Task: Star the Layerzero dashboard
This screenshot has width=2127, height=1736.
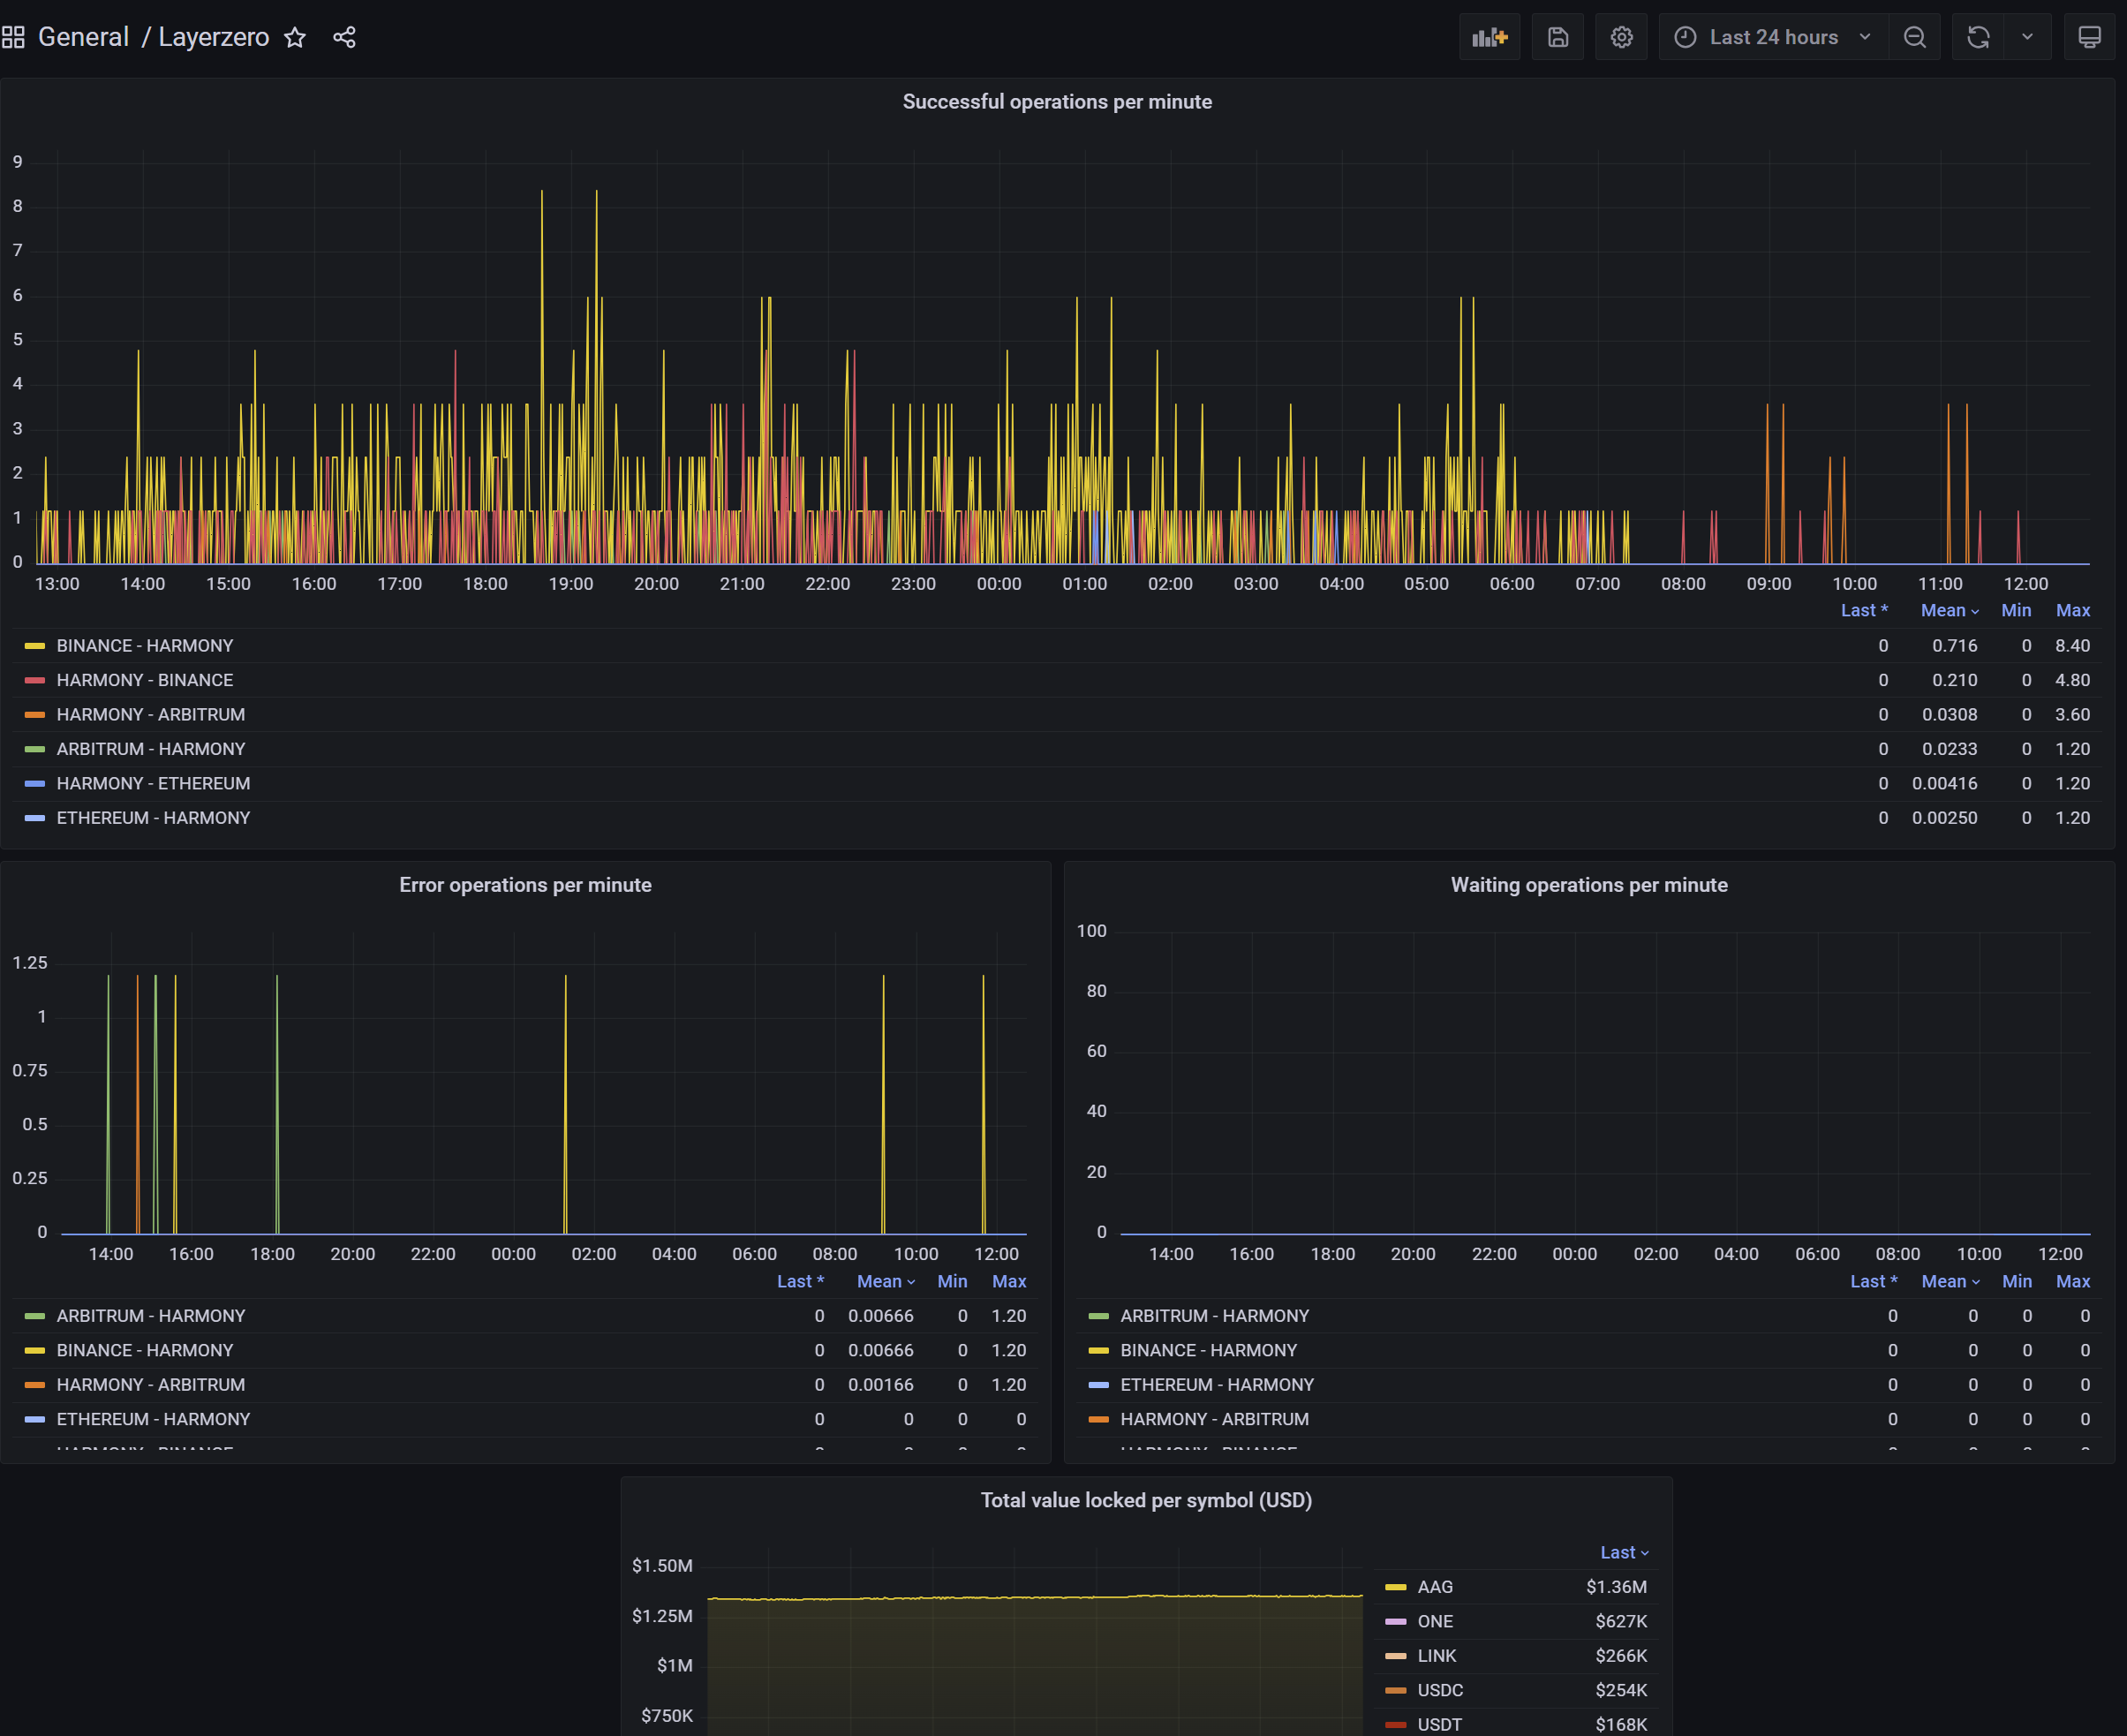Action: 295,37
